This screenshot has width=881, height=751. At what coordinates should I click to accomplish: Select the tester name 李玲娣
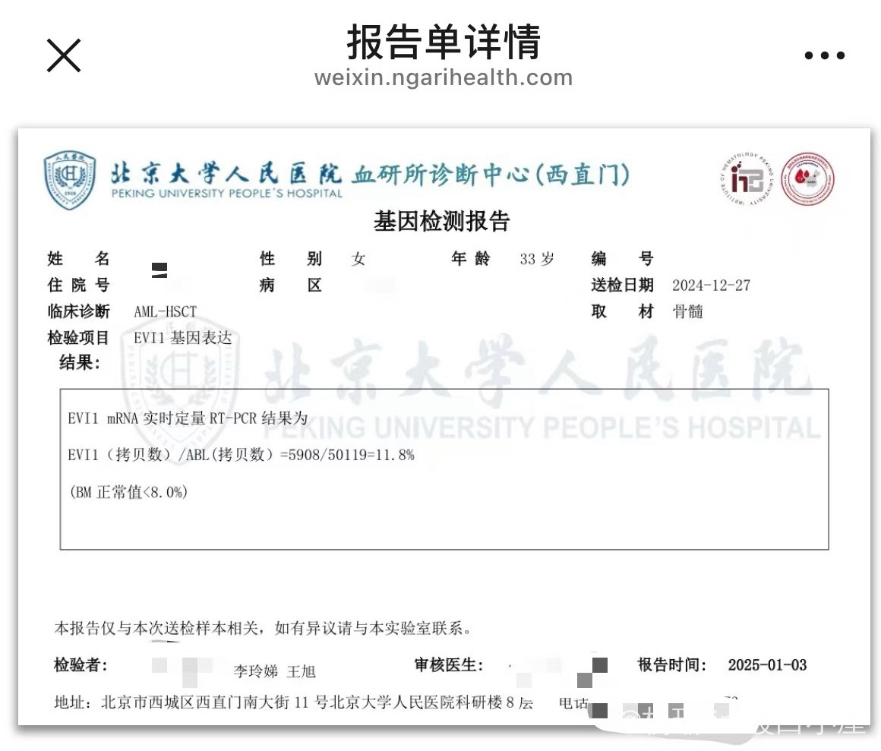click(256, 671)
